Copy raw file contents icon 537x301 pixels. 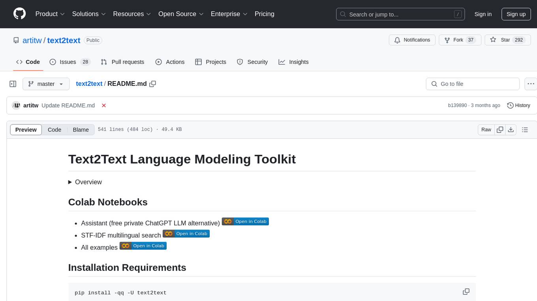point(500,130)
